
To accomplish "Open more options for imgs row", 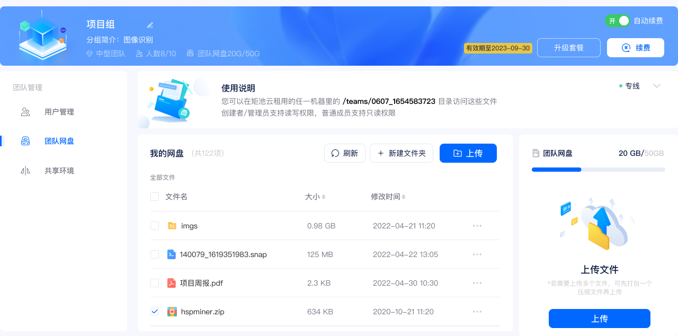I will tap(477, 226).
